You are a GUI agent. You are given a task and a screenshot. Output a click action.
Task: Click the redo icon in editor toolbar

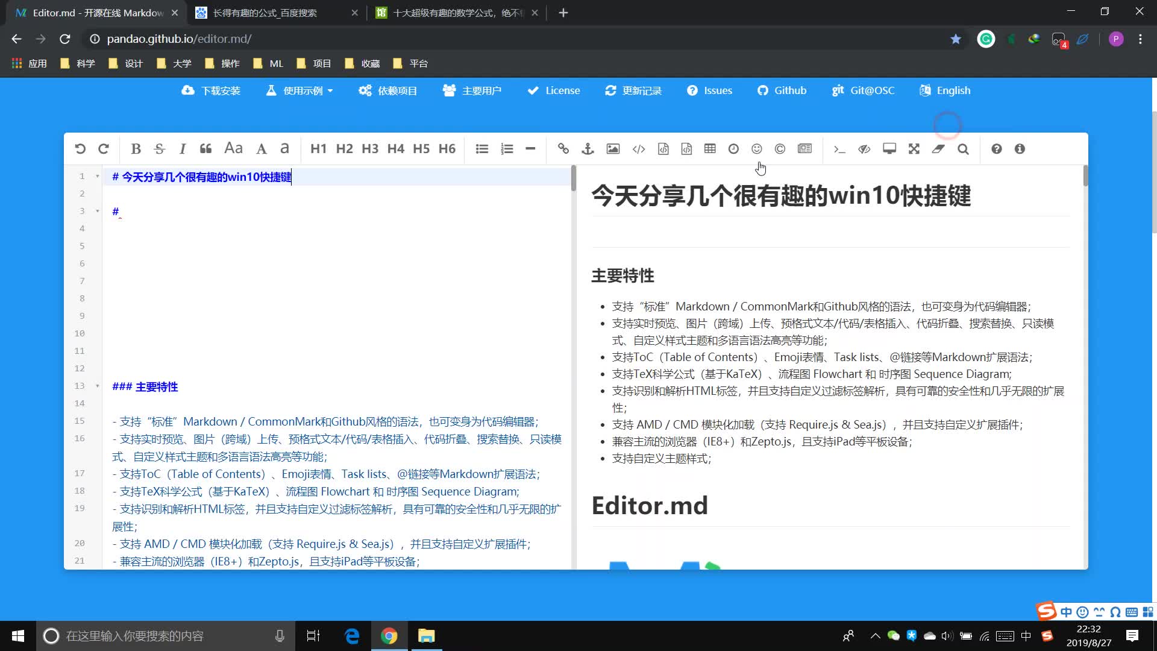click(x=104, y=149)
